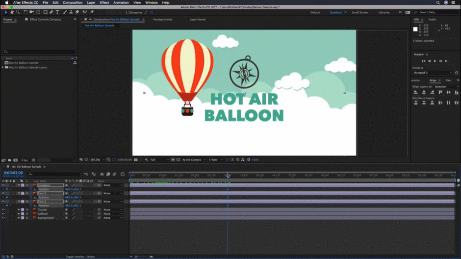Open Graph Editor in timeline
The width and height of the screenshot is (461, 259).
pyautogui.click(x=123, y=174)
